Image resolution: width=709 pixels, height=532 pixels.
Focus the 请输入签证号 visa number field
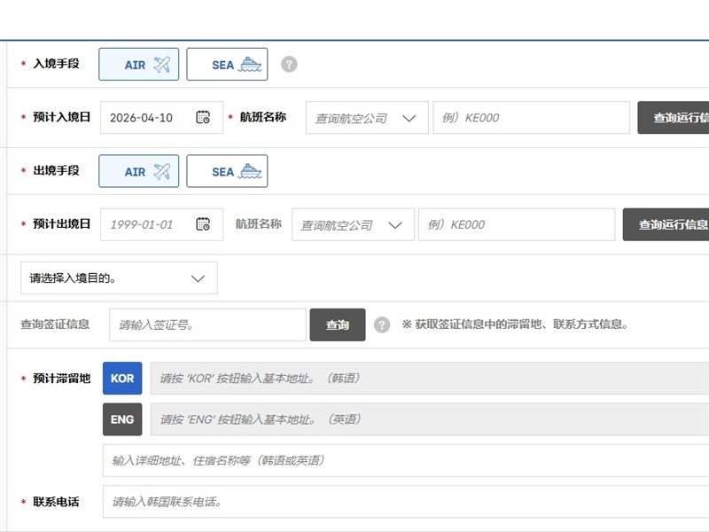[x=207, y=325]
